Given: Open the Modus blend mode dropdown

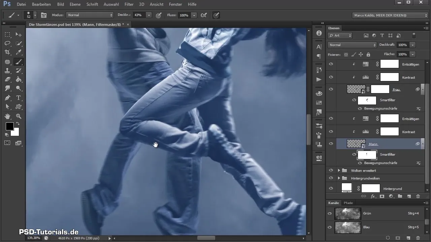Looking at the screenshot, I should (x=90, y=15).
